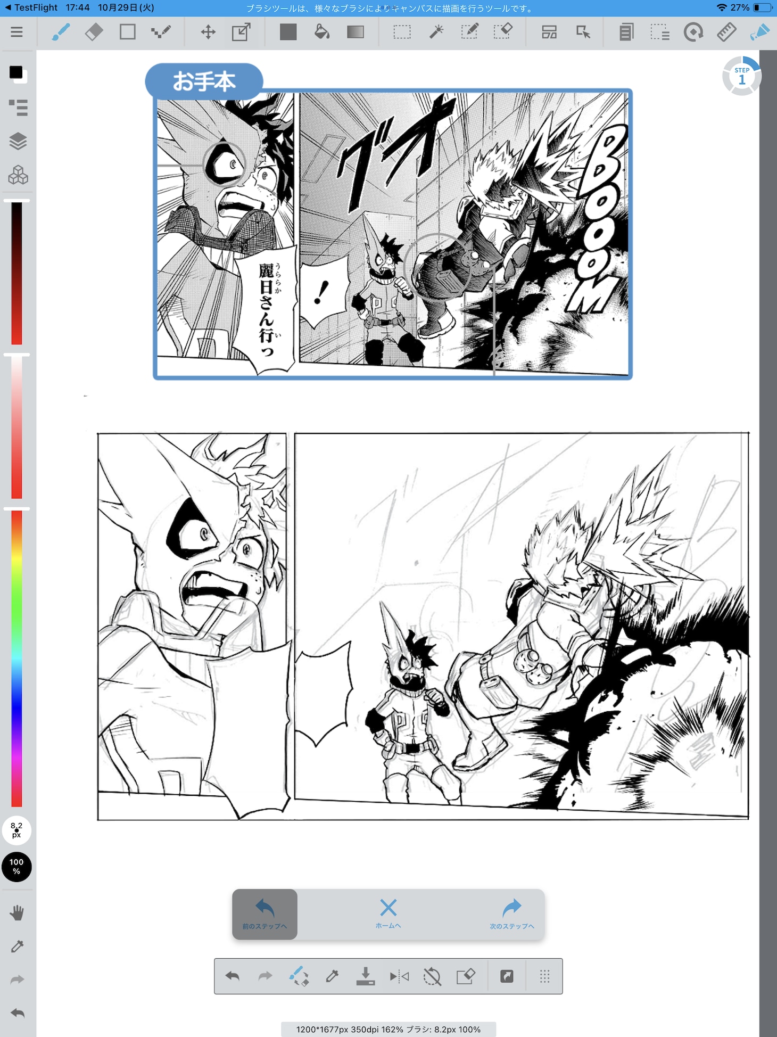The height and width of the screenshot is (1037, 777).
Task: Open the 100% opacity setting
Action: (x=16, y=867)
